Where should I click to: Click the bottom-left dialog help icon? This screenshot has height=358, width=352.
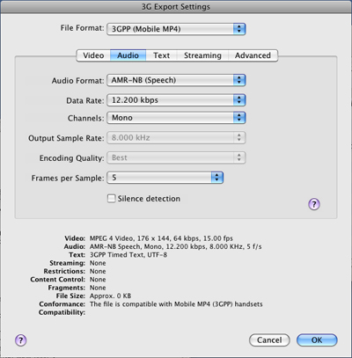click(x=20, y=340)
